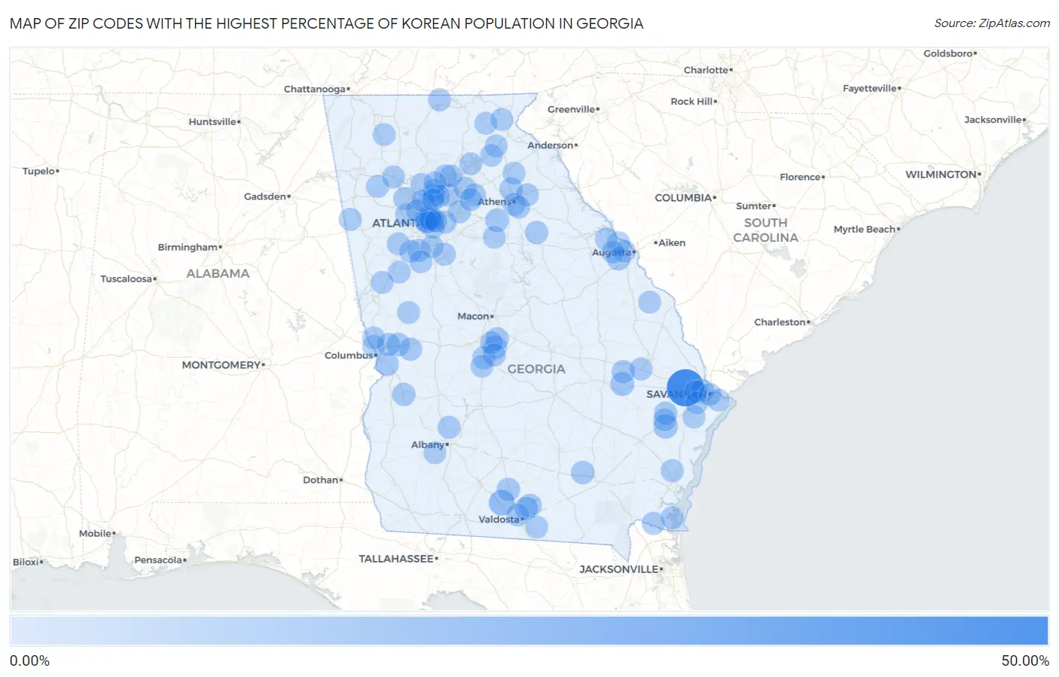
Task: Click the Biloxi city label
Action: (x=26, y=562)
